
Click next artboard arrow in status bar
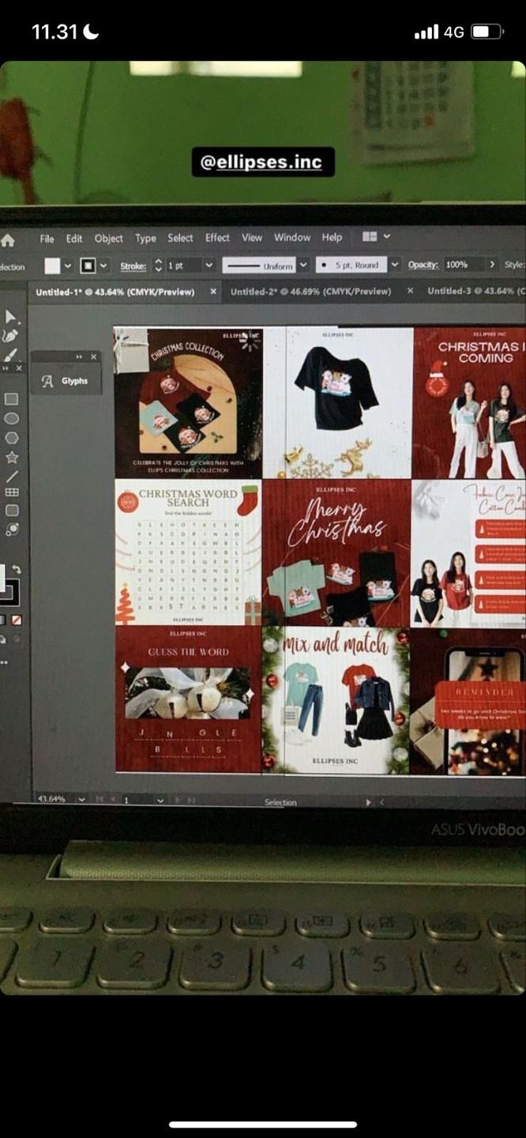point(178,801)
